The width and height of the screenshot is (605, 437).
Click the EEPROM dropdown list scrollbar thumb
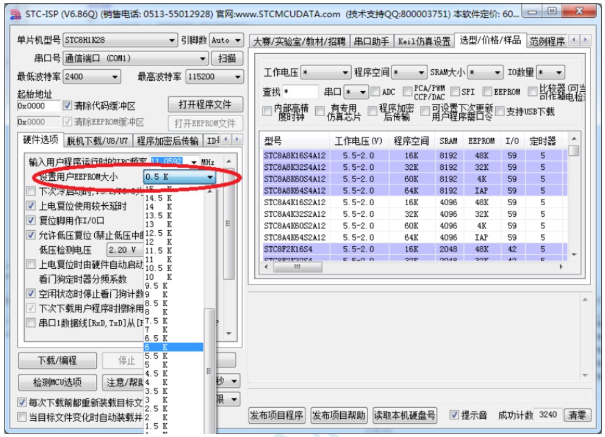tap(209, 370)
